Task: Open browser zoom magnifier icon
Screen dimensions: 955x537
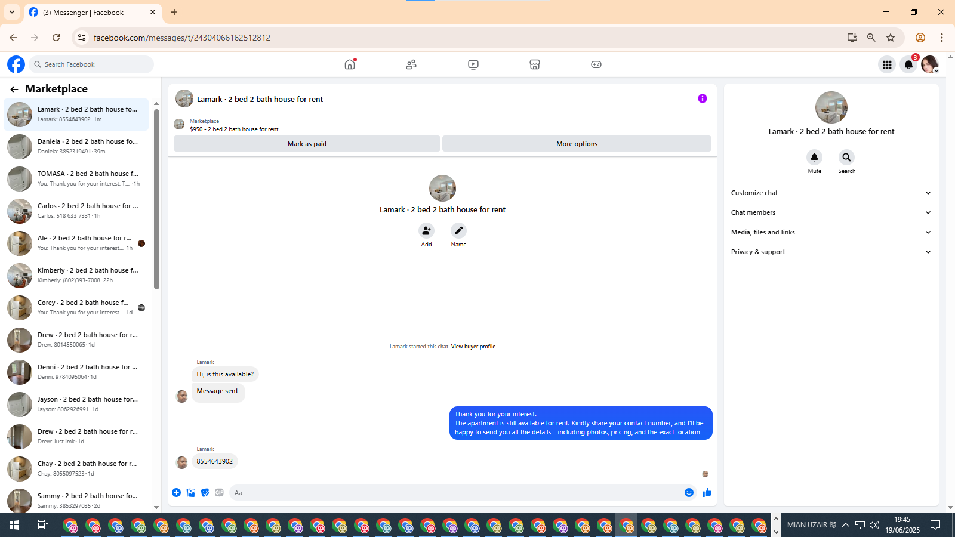Action: pos(871,38)
